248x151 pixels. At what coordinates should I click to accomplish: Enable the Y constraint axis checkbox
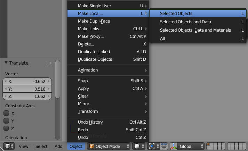[6, 121]
